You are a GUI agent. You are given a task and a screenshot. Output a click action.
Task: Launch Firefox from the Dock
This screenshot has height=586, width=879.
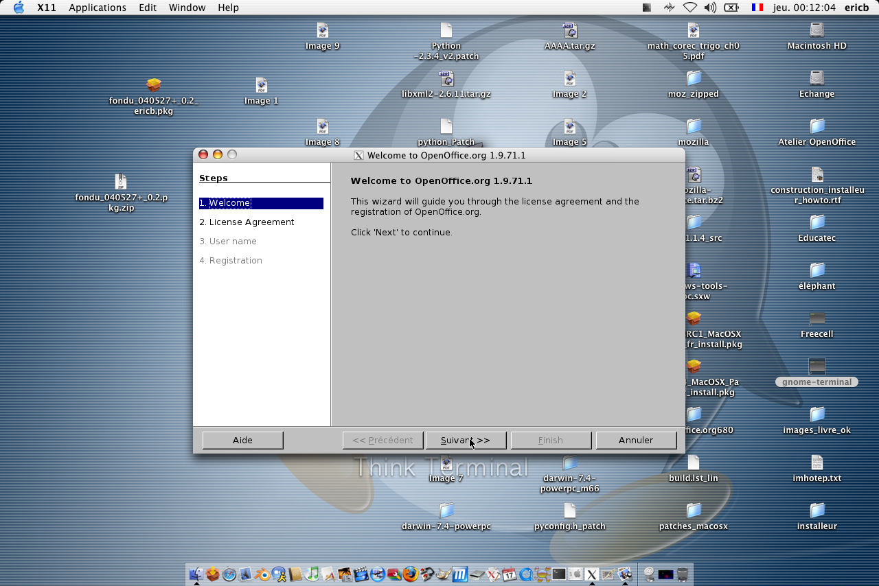tap(410, 574)
